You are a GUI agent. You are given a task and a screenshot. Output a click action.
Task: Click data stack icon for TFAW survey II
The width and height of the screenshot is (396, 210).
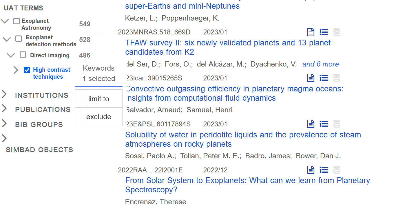pos(337,32)
